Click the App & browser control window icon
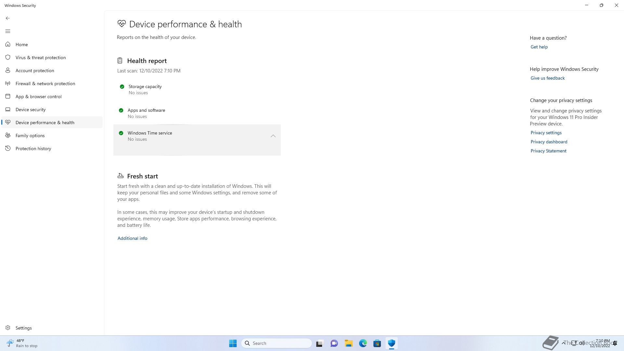 pyautogui.click(x=8, y=96)
